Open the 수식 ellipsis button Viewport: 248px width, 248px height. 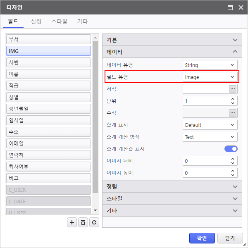233,113
